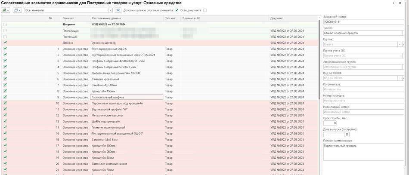Select the 'Кронштейн 100мм' cell
Screen dimensions: 409x175
point(127,146)
